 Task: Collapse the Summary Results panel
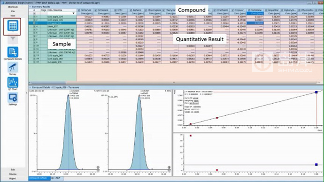click(x=30, y=7)
